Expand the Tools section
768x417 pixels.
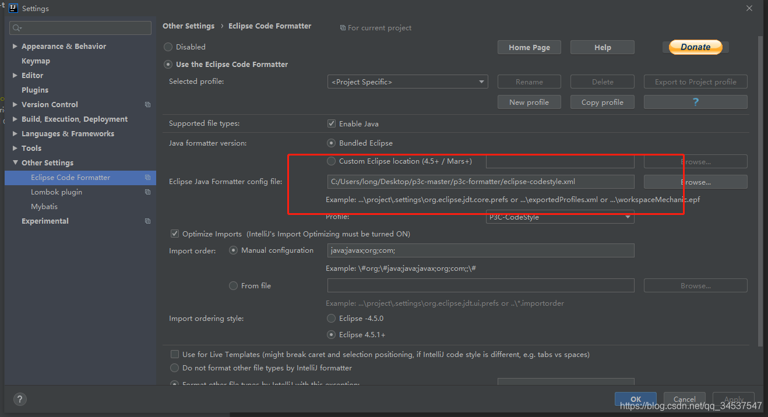pyautogui.click(x=15, y=148)
